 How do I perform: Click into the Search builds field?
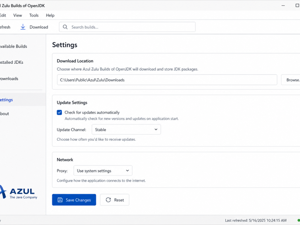pos(127,27)
